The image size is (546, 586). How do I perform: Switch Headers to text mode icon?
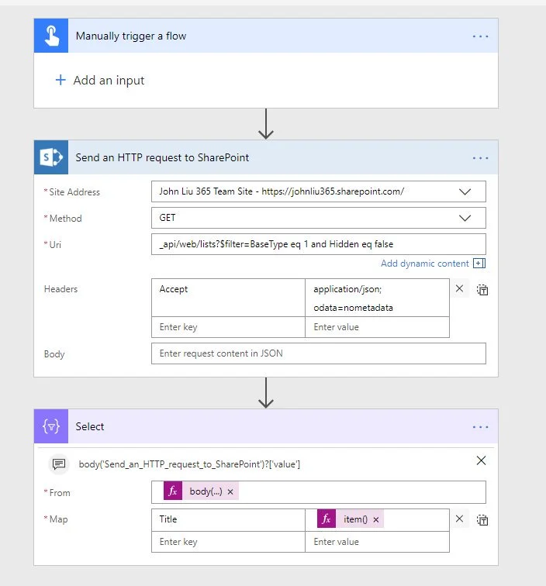point(482,290)
